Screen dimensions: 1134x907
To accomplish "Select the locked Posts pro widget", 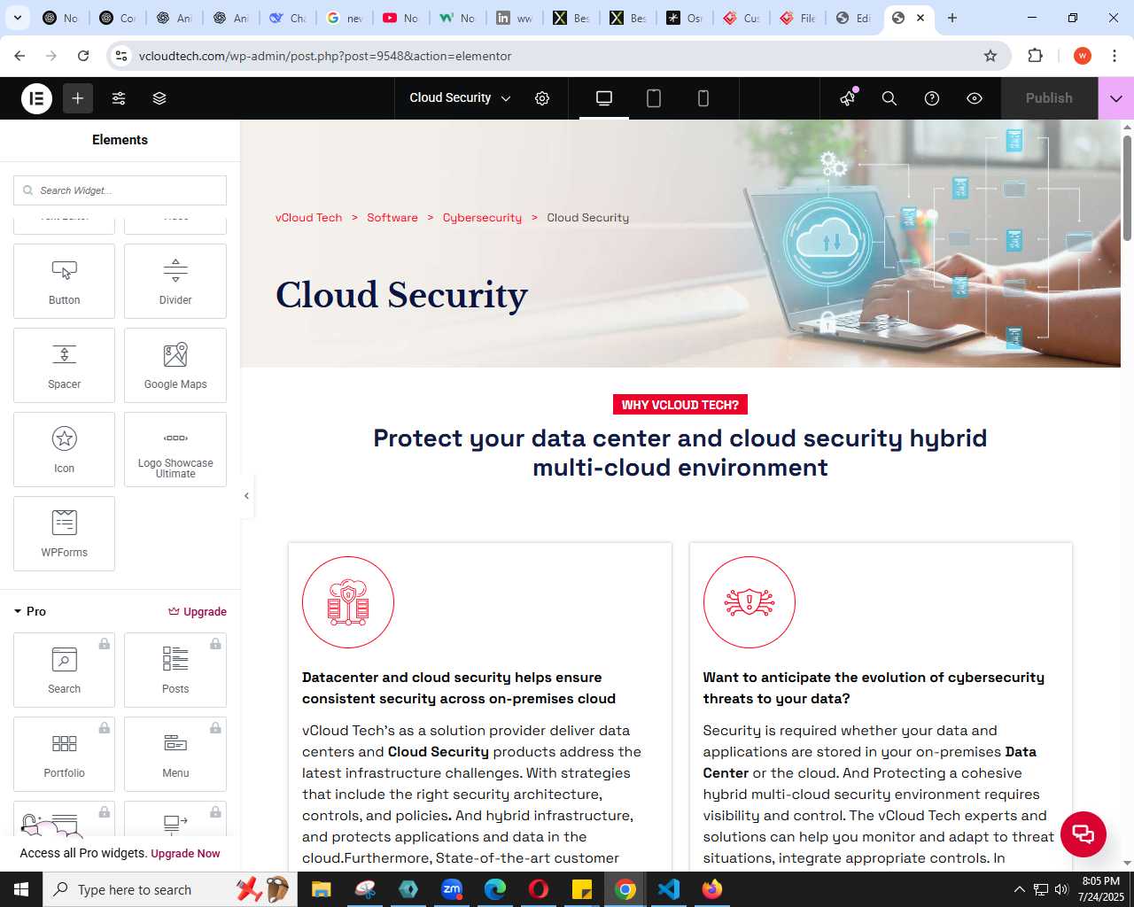I will 175,670.
